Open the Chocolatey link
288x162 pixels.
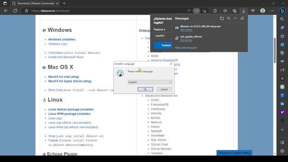pos(55,53)
